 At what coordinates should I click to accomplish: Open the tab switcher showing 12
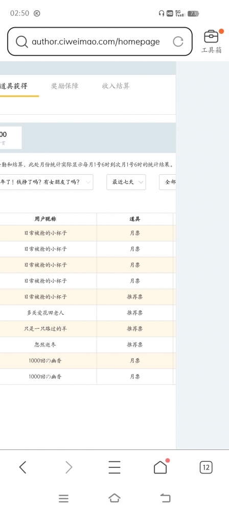206,467
